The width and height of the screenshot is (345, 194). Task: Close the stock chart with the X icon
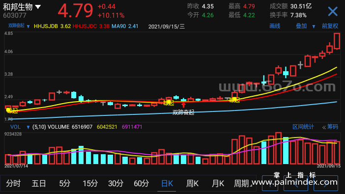(332, 11)
